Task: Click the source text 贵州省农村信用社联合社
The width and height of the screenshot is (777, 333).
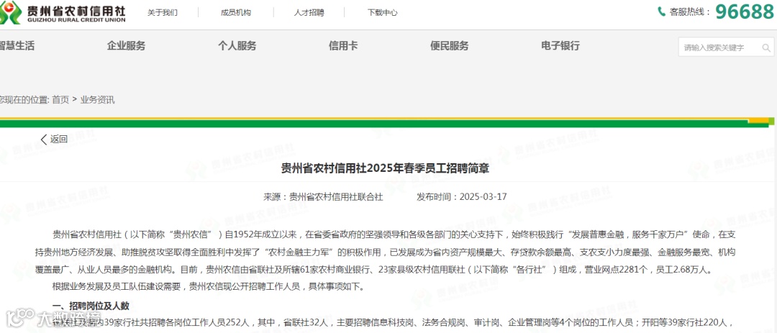Action: pos(337,197)
